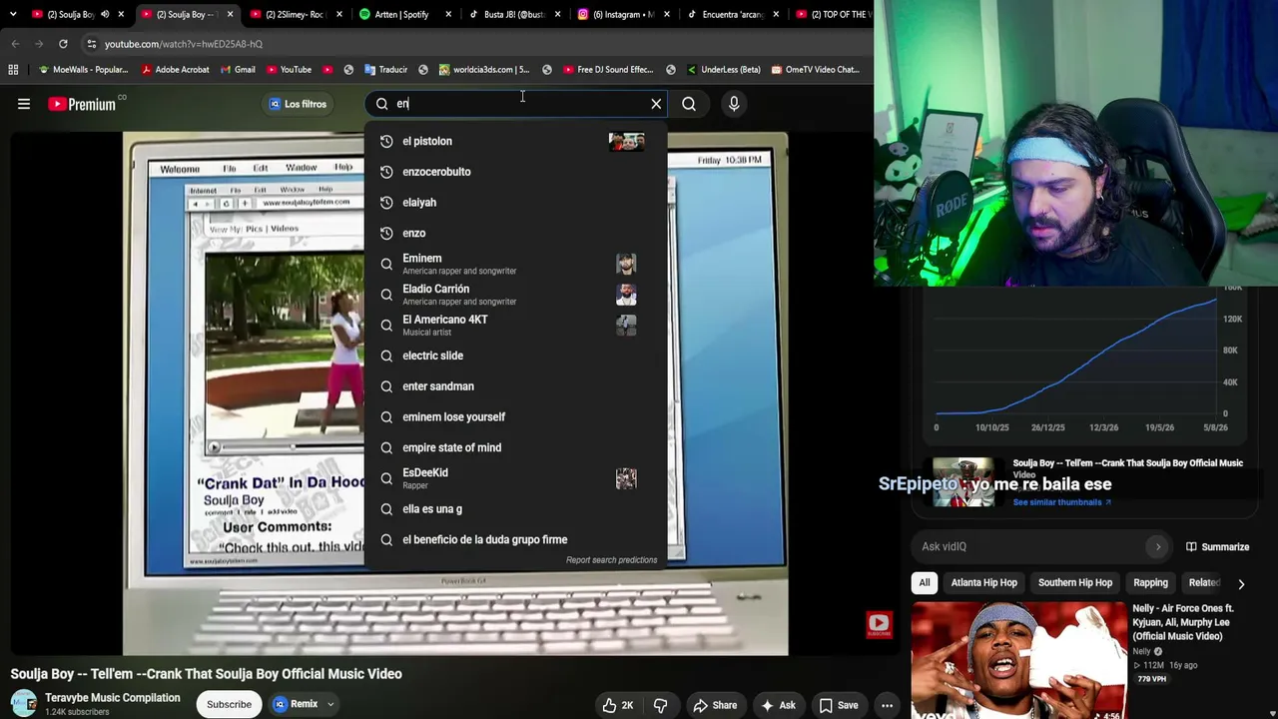The image size is (1278, 719).
Task: Share this video
Action: (x=715, y=705)
